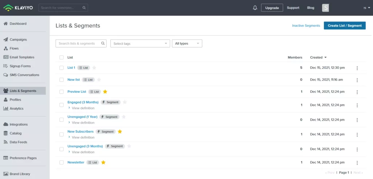Tick the Engaged (3 Months) checkbox
The width and height of the screenshot is (373, 179).
tap(62, 105)
